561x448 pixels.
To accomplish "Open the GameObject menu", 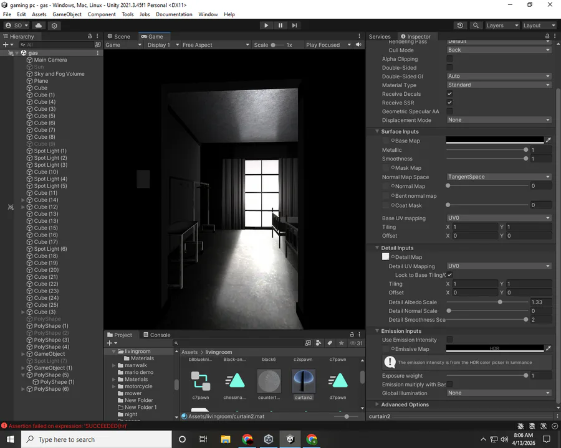I will pos(67,14).
